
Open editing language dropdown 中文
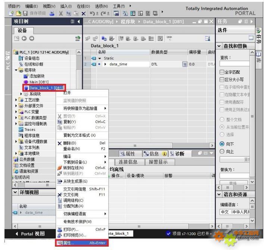coord(235,212)
